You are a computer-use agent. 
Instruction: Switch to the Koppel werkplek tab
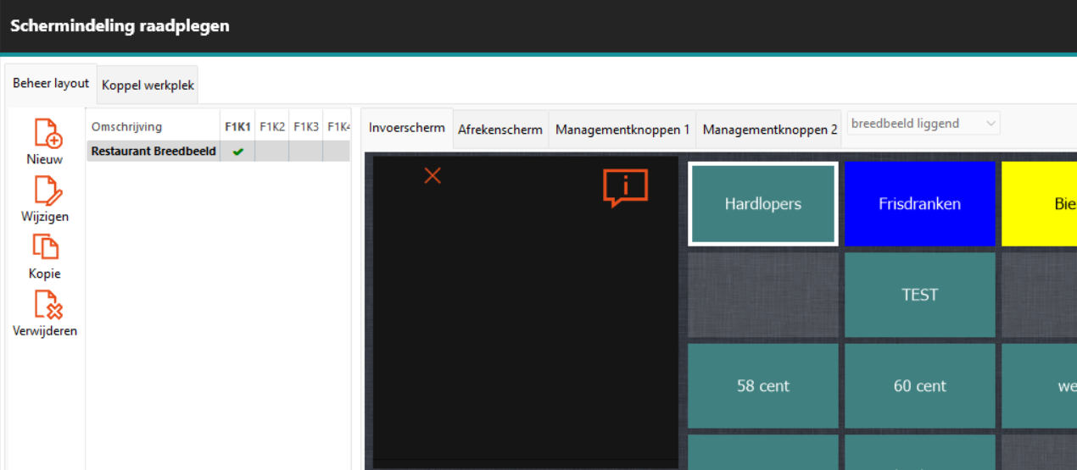148,86
